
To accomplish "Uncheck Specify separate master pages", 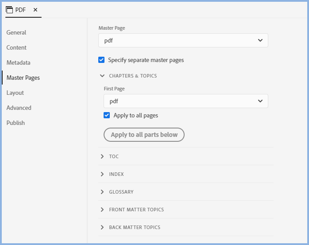I will click(x=102, y=60).
